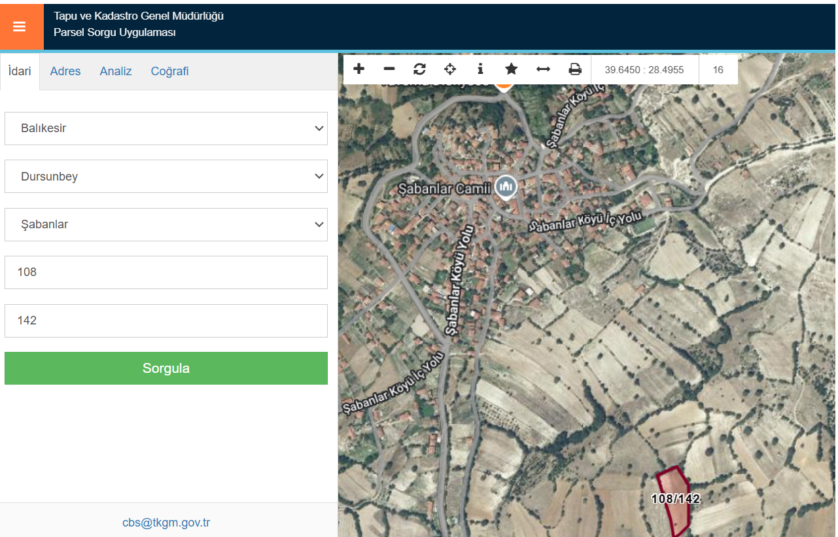Zoom in with the plus icon
Screen dimensions: 838x537
pos(358,69)
